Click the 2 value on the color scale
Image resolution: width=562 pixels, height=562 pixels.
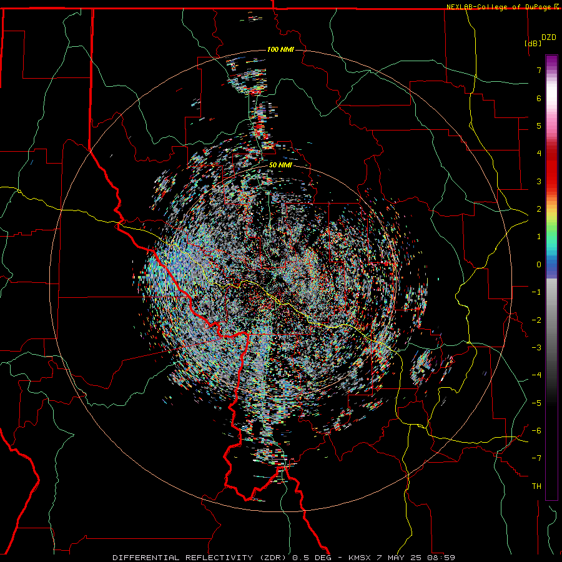point(539,209)
